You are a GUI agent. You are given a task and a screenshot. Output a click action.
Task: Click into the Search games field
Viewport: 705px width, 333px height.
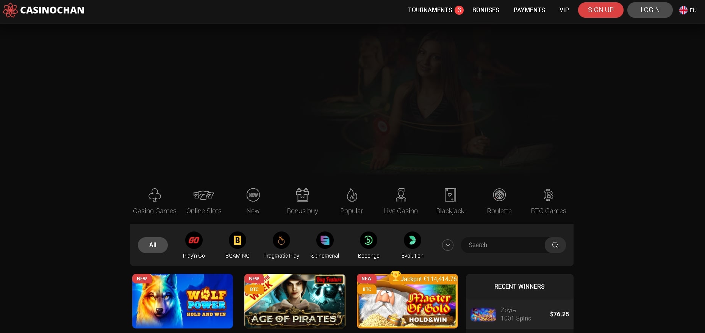coord(503,245)
